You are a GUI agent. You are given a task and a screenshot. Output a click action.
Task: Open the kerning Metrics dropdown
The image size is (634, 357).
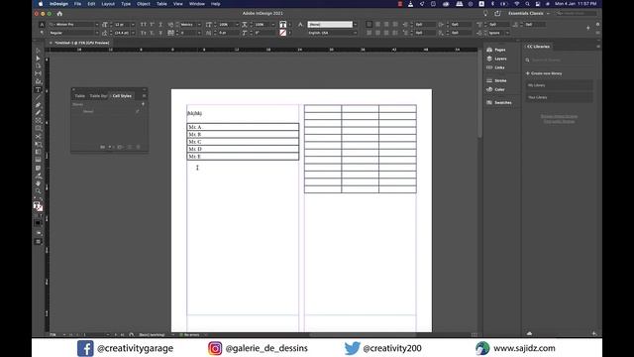[x=199, y=24]
